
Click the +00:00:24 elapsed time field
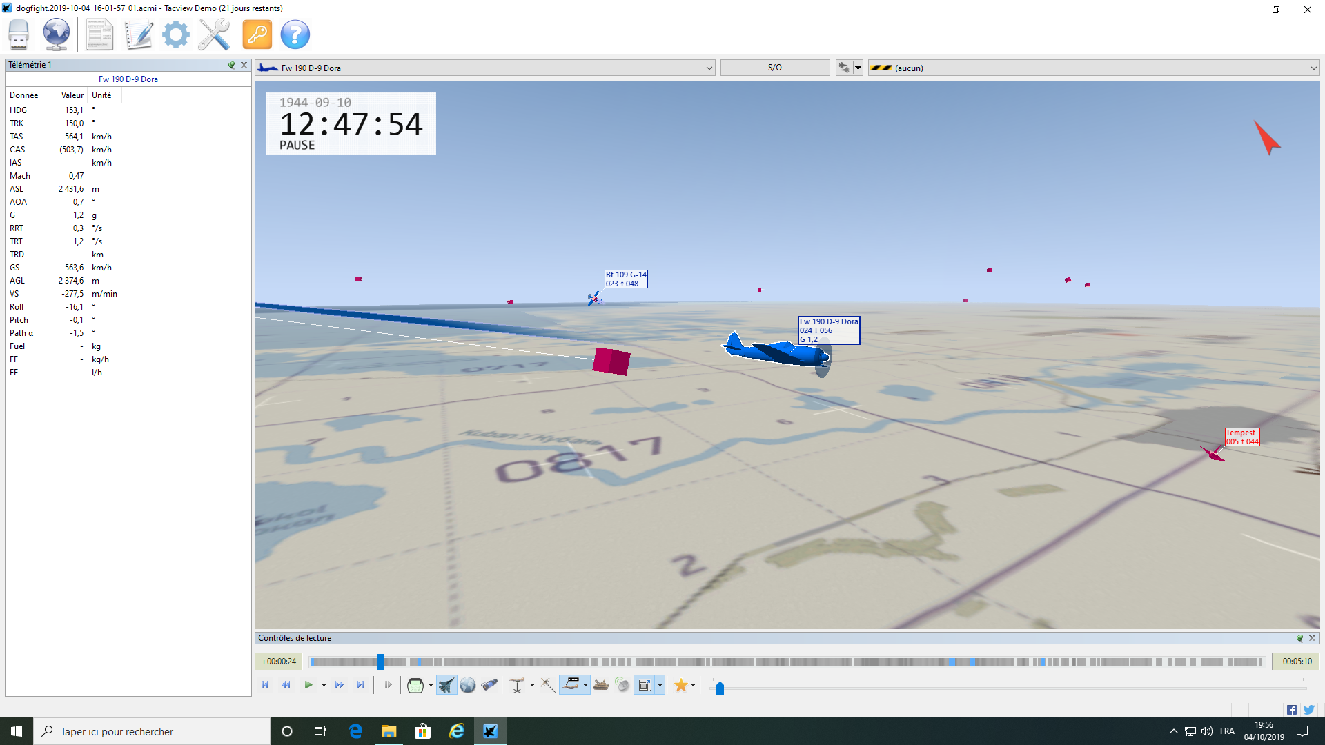click(279, 662)
